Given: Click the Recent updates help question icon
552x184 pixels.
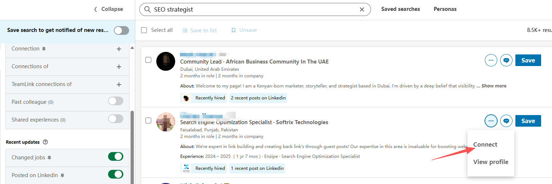Looking at the screenshot, I should (x=45, y=142).
